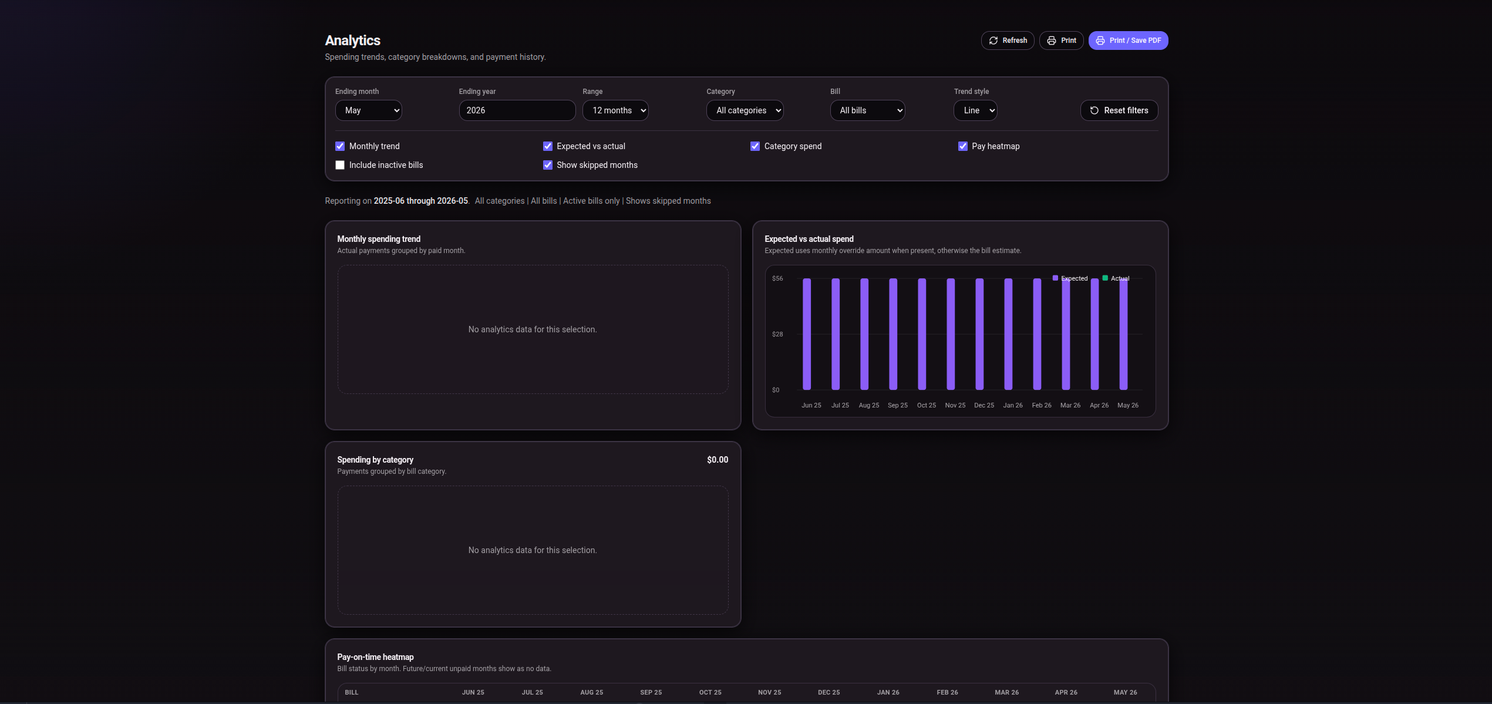
Task: Choose the Print button label
Action: 1069,41
